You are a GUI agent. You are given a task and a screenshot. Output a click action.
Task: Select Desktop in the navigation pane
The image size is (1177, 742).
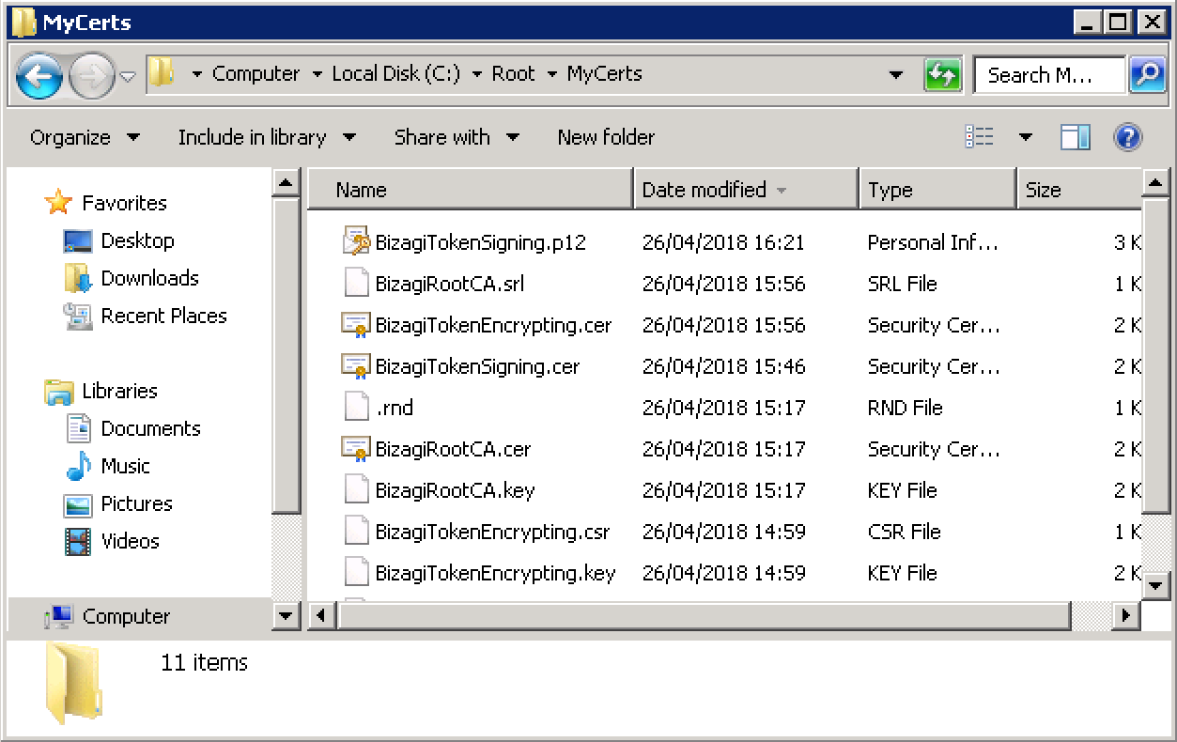pyautogui.click(x=137, y=240)
